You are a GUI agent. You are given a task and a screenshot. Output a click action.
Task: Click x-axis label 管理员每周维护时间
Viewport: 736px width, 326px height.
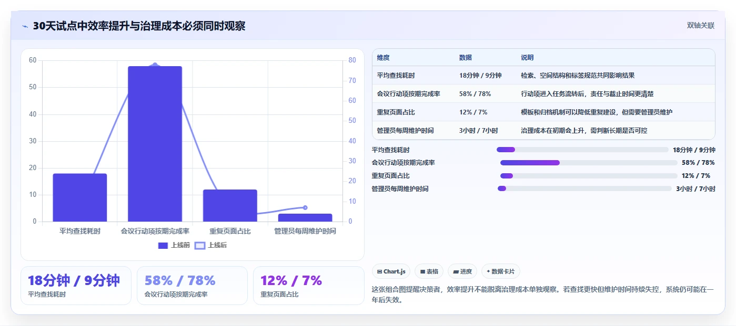tap(305, 231)
